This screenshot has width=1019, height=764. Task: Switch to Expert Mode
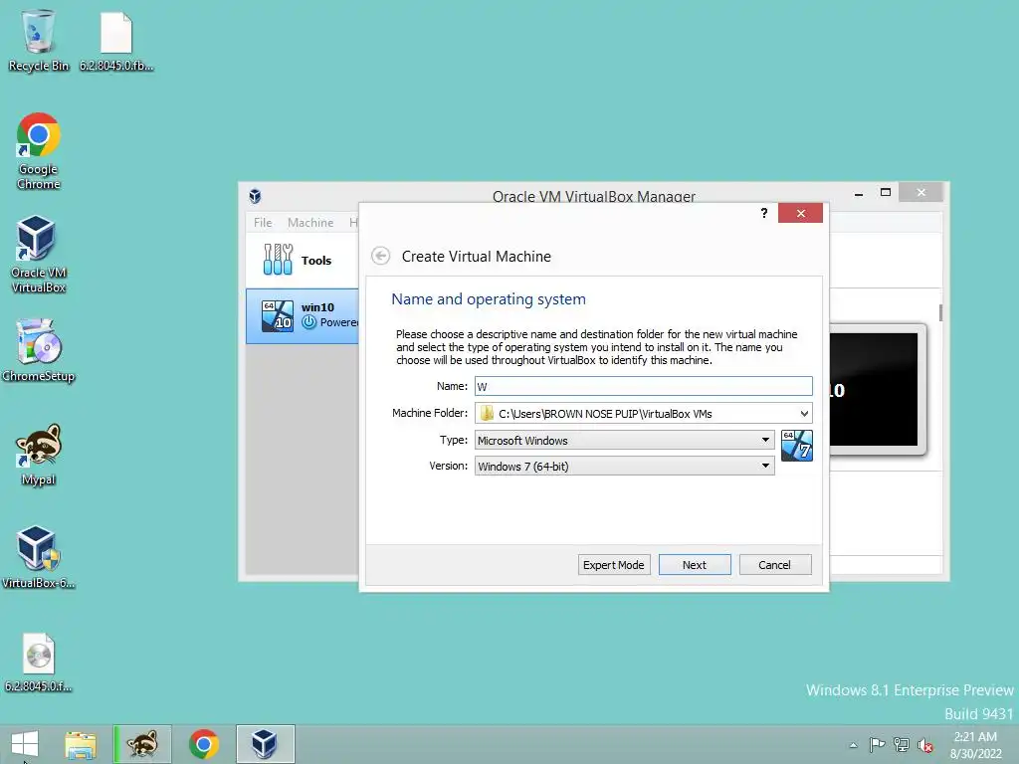(x=613, y=565)
